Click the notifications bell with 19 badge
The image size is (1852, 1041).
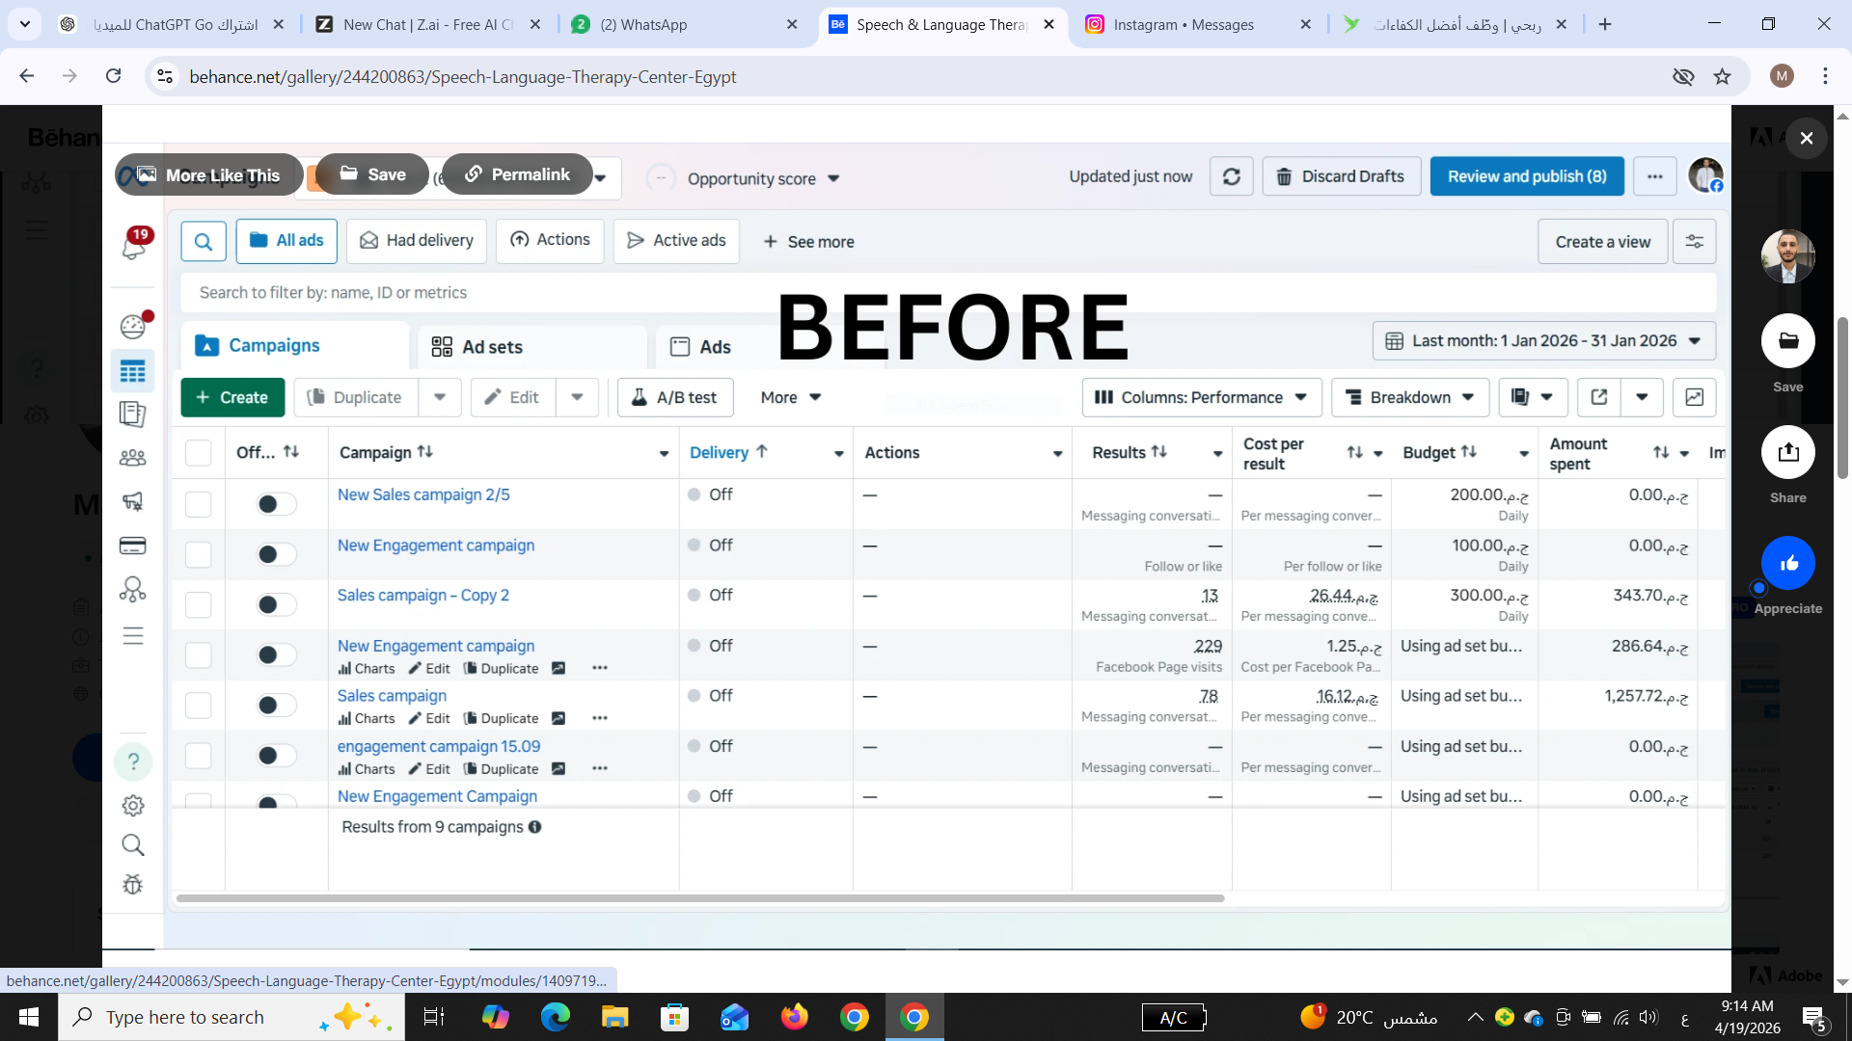(133, 247)
